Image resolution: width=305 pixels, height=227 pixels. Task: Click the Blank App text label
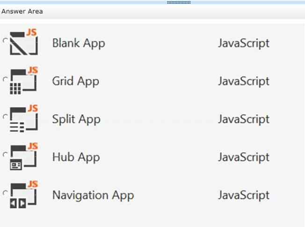(79, 43)
